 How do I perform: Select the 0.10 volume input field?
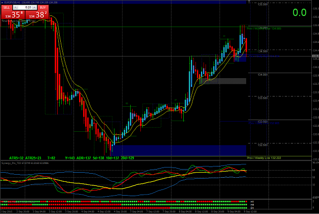coord(25,8)
